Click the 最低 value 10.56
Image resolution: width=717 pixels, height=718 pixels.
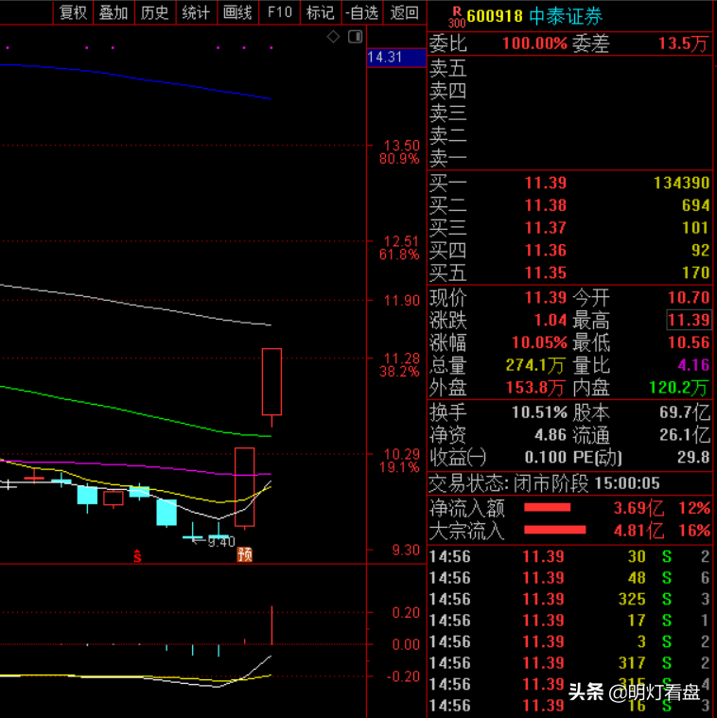click(689, 342)
